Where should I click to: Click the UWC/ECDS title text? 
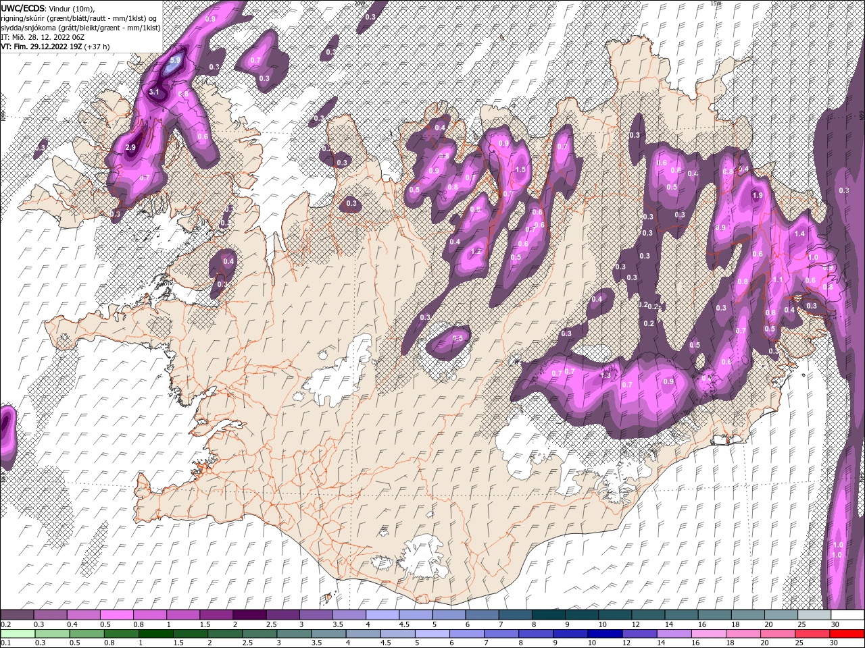23,8
